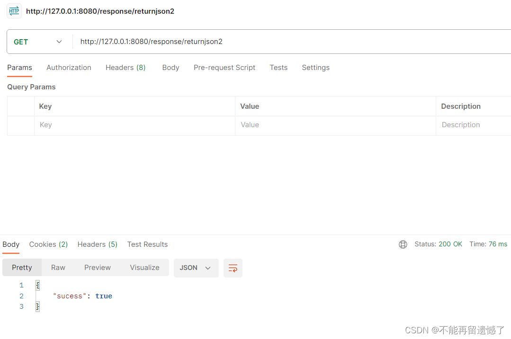Show the Test Results tab
The width and height of the screenshot is (511, 339).
(147, 244)
